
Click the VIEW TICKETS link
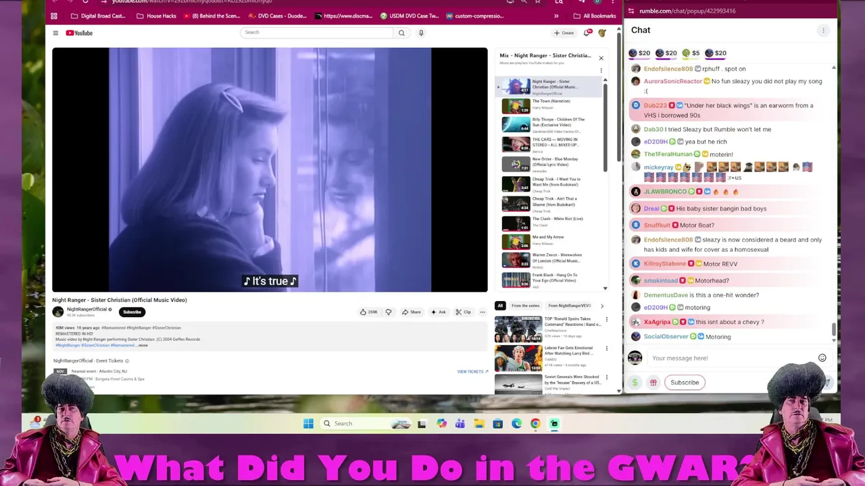[472, 371]
